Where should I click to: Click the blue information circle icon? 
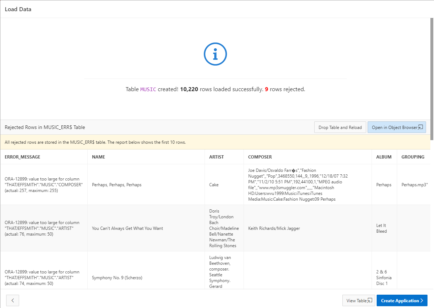pos(215,54)
